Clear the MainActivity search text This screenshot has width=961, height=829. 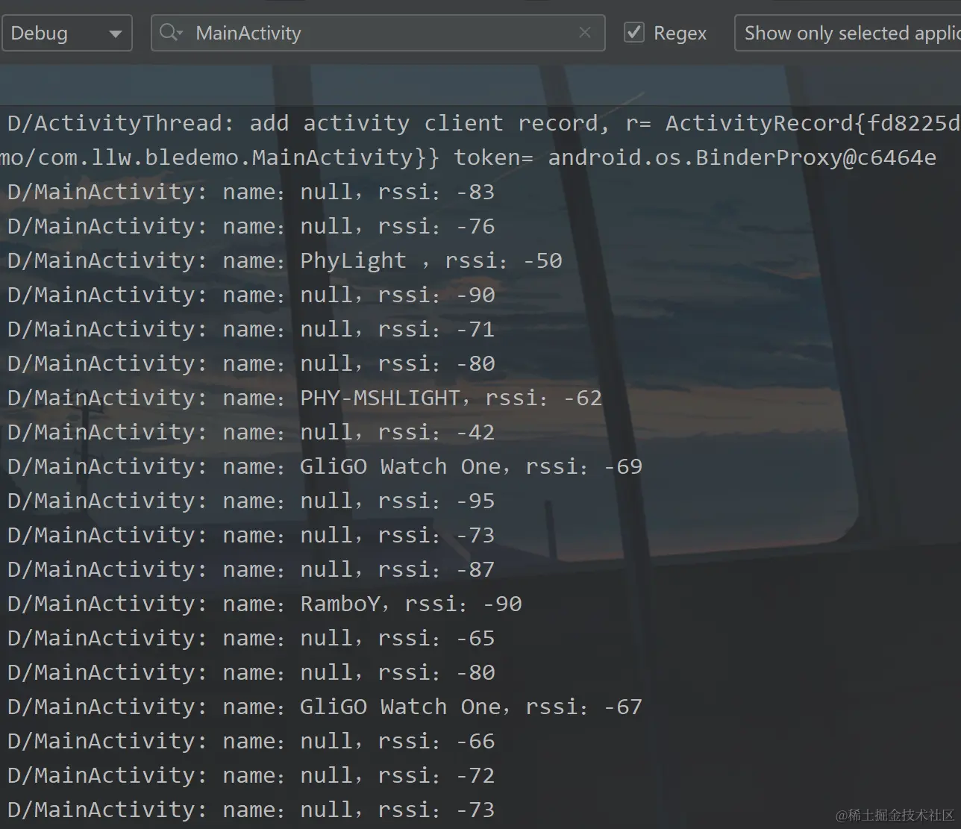[x=585, y=33]
